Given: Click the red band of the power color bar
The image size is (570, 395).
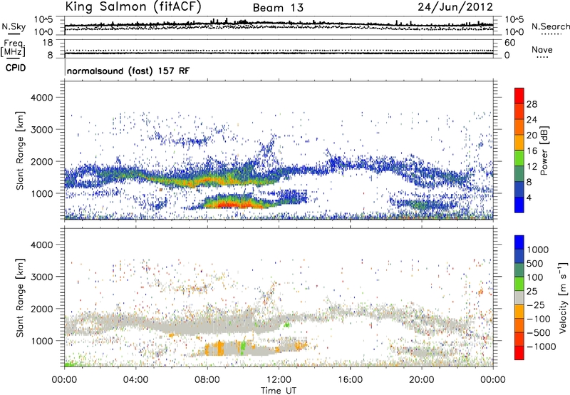Looking at the screenshot, I should tap(519, 96).
